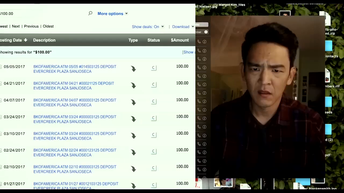Click the cleared status icon in 02/10/2017 row
The width and height of the screenshot is (344, 193).
pos(154,168)
